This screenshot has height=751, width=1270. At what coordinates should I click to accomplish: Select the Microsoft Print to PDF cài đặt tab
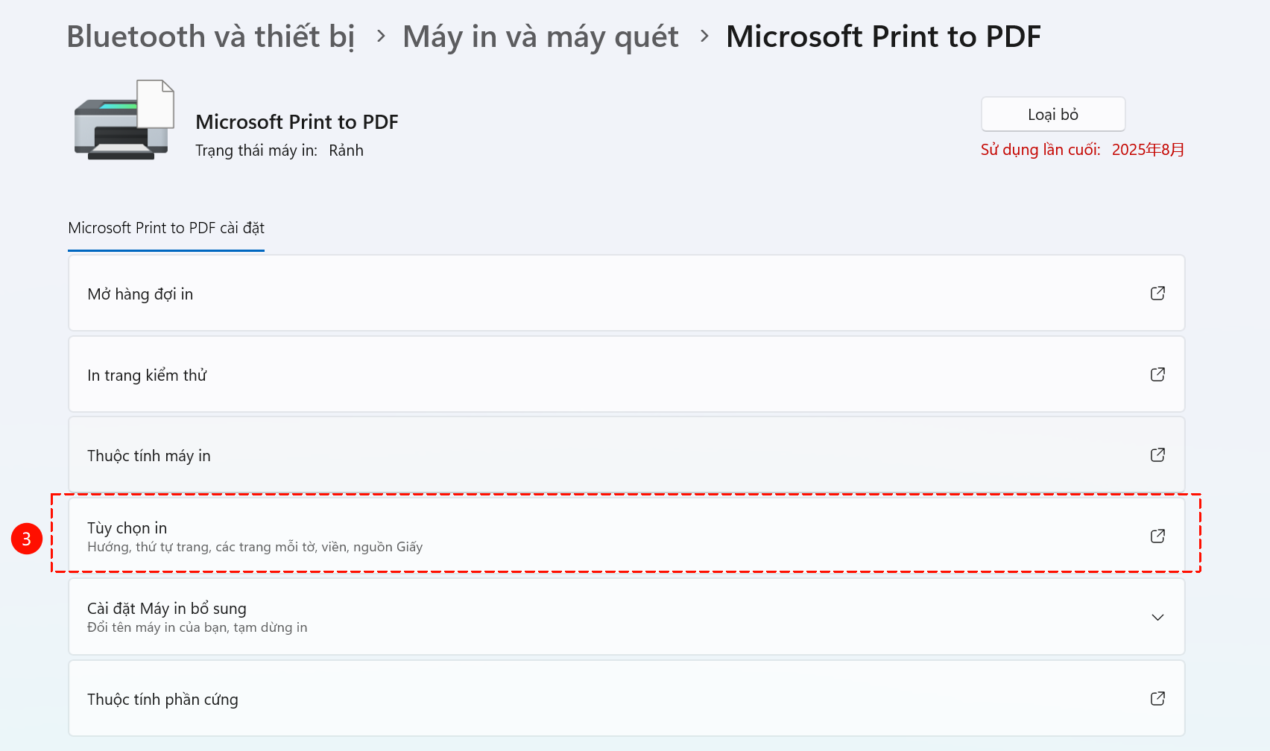point(166,228)
